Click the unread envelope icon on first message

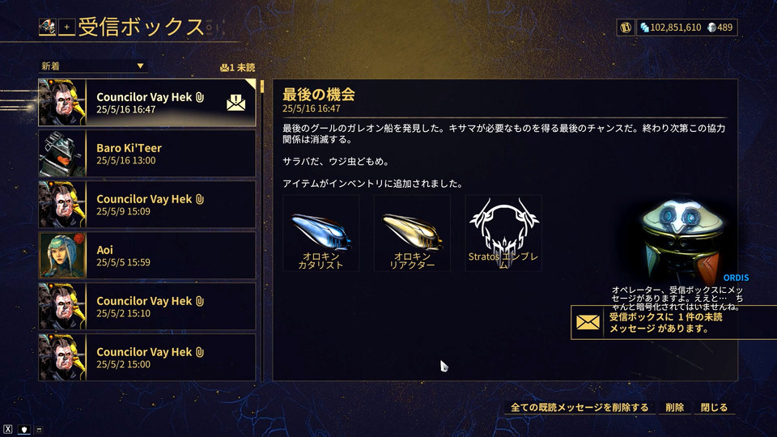pos(236,103)
